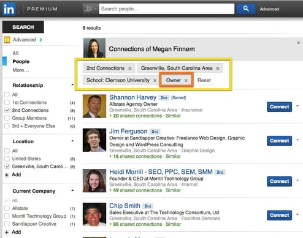Open Jim Ferguson's profile name link
Viewport: 303px width, 238px height.
[x=128, y=131]
